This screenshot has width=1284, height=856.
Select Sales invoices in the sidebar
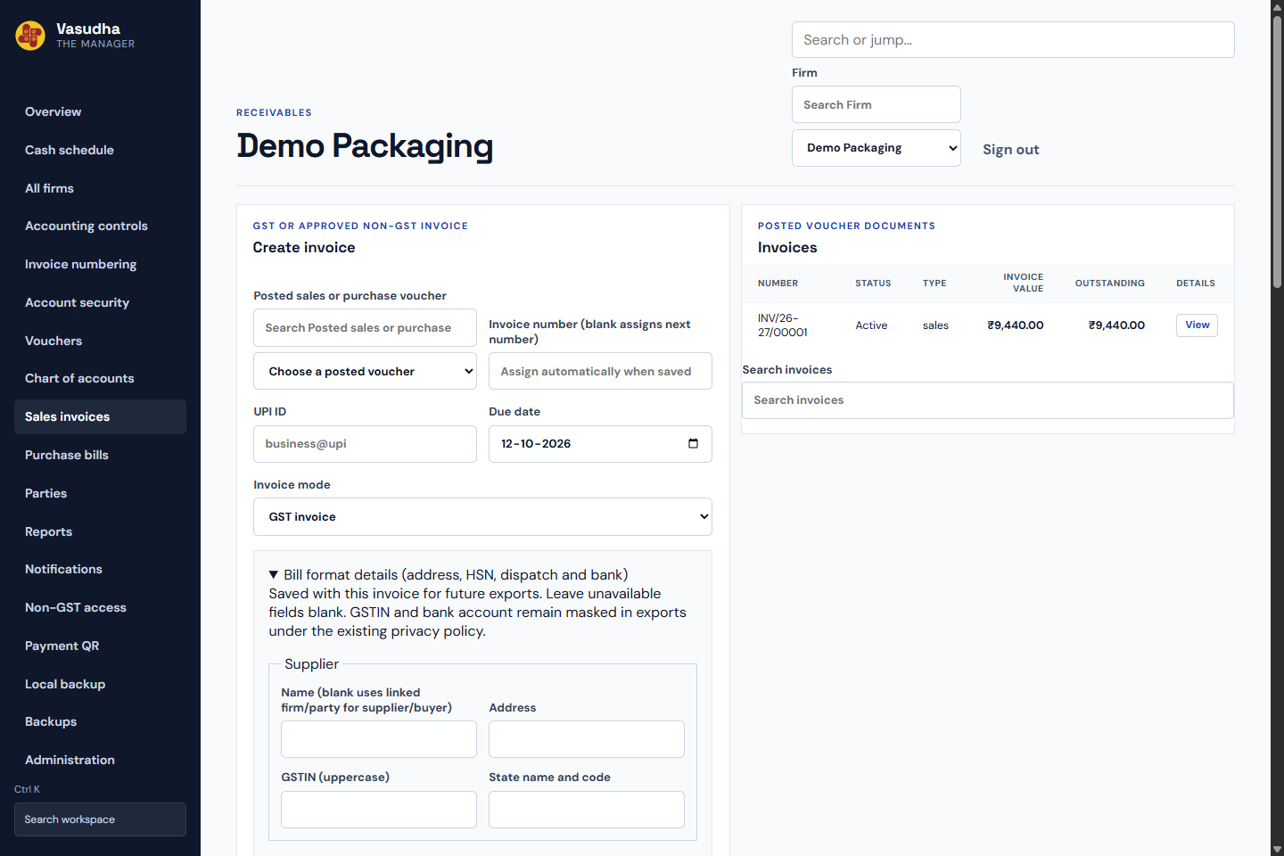(100, 416)
